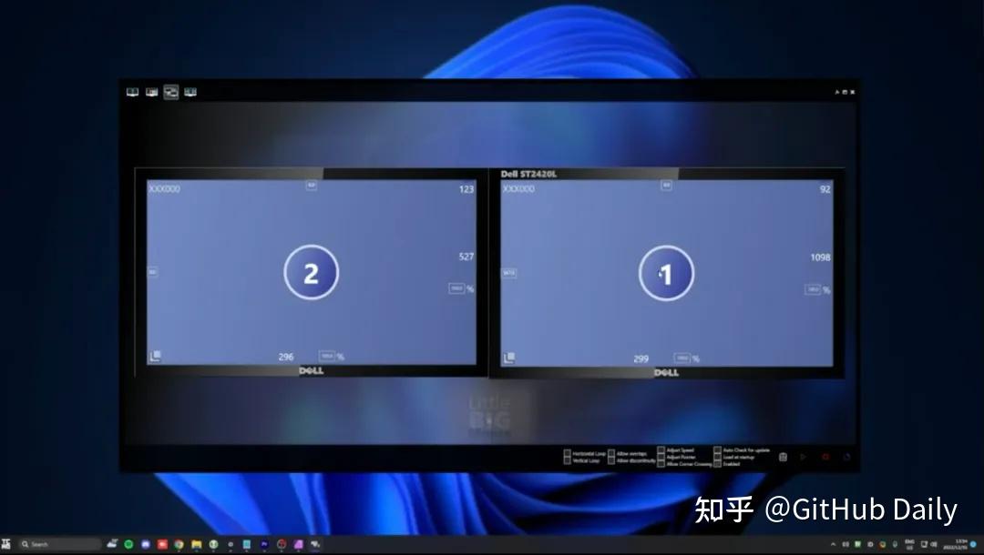Click monitor 2 top edge value field
This screenshot has height=555, width=984.
click(x=312, y=186)
